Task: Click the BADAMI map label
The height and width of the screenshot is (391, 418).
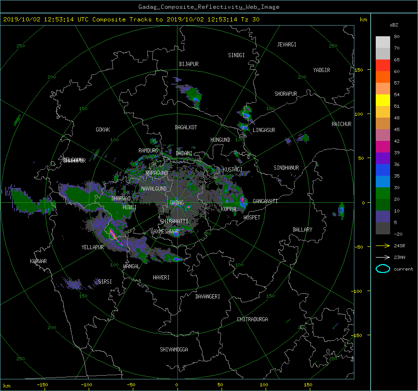Action: click(x=184, y=153)
